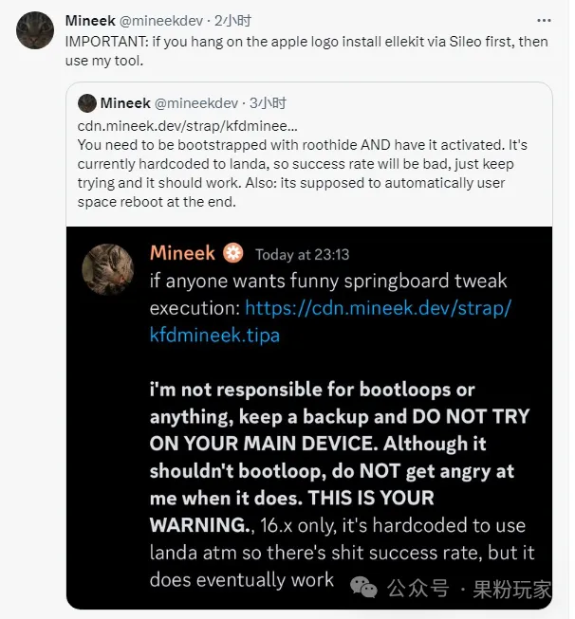Click the small avatar in the quoted tweet
The width and height of the screenshot is (575, 619).
click(86, 102)
